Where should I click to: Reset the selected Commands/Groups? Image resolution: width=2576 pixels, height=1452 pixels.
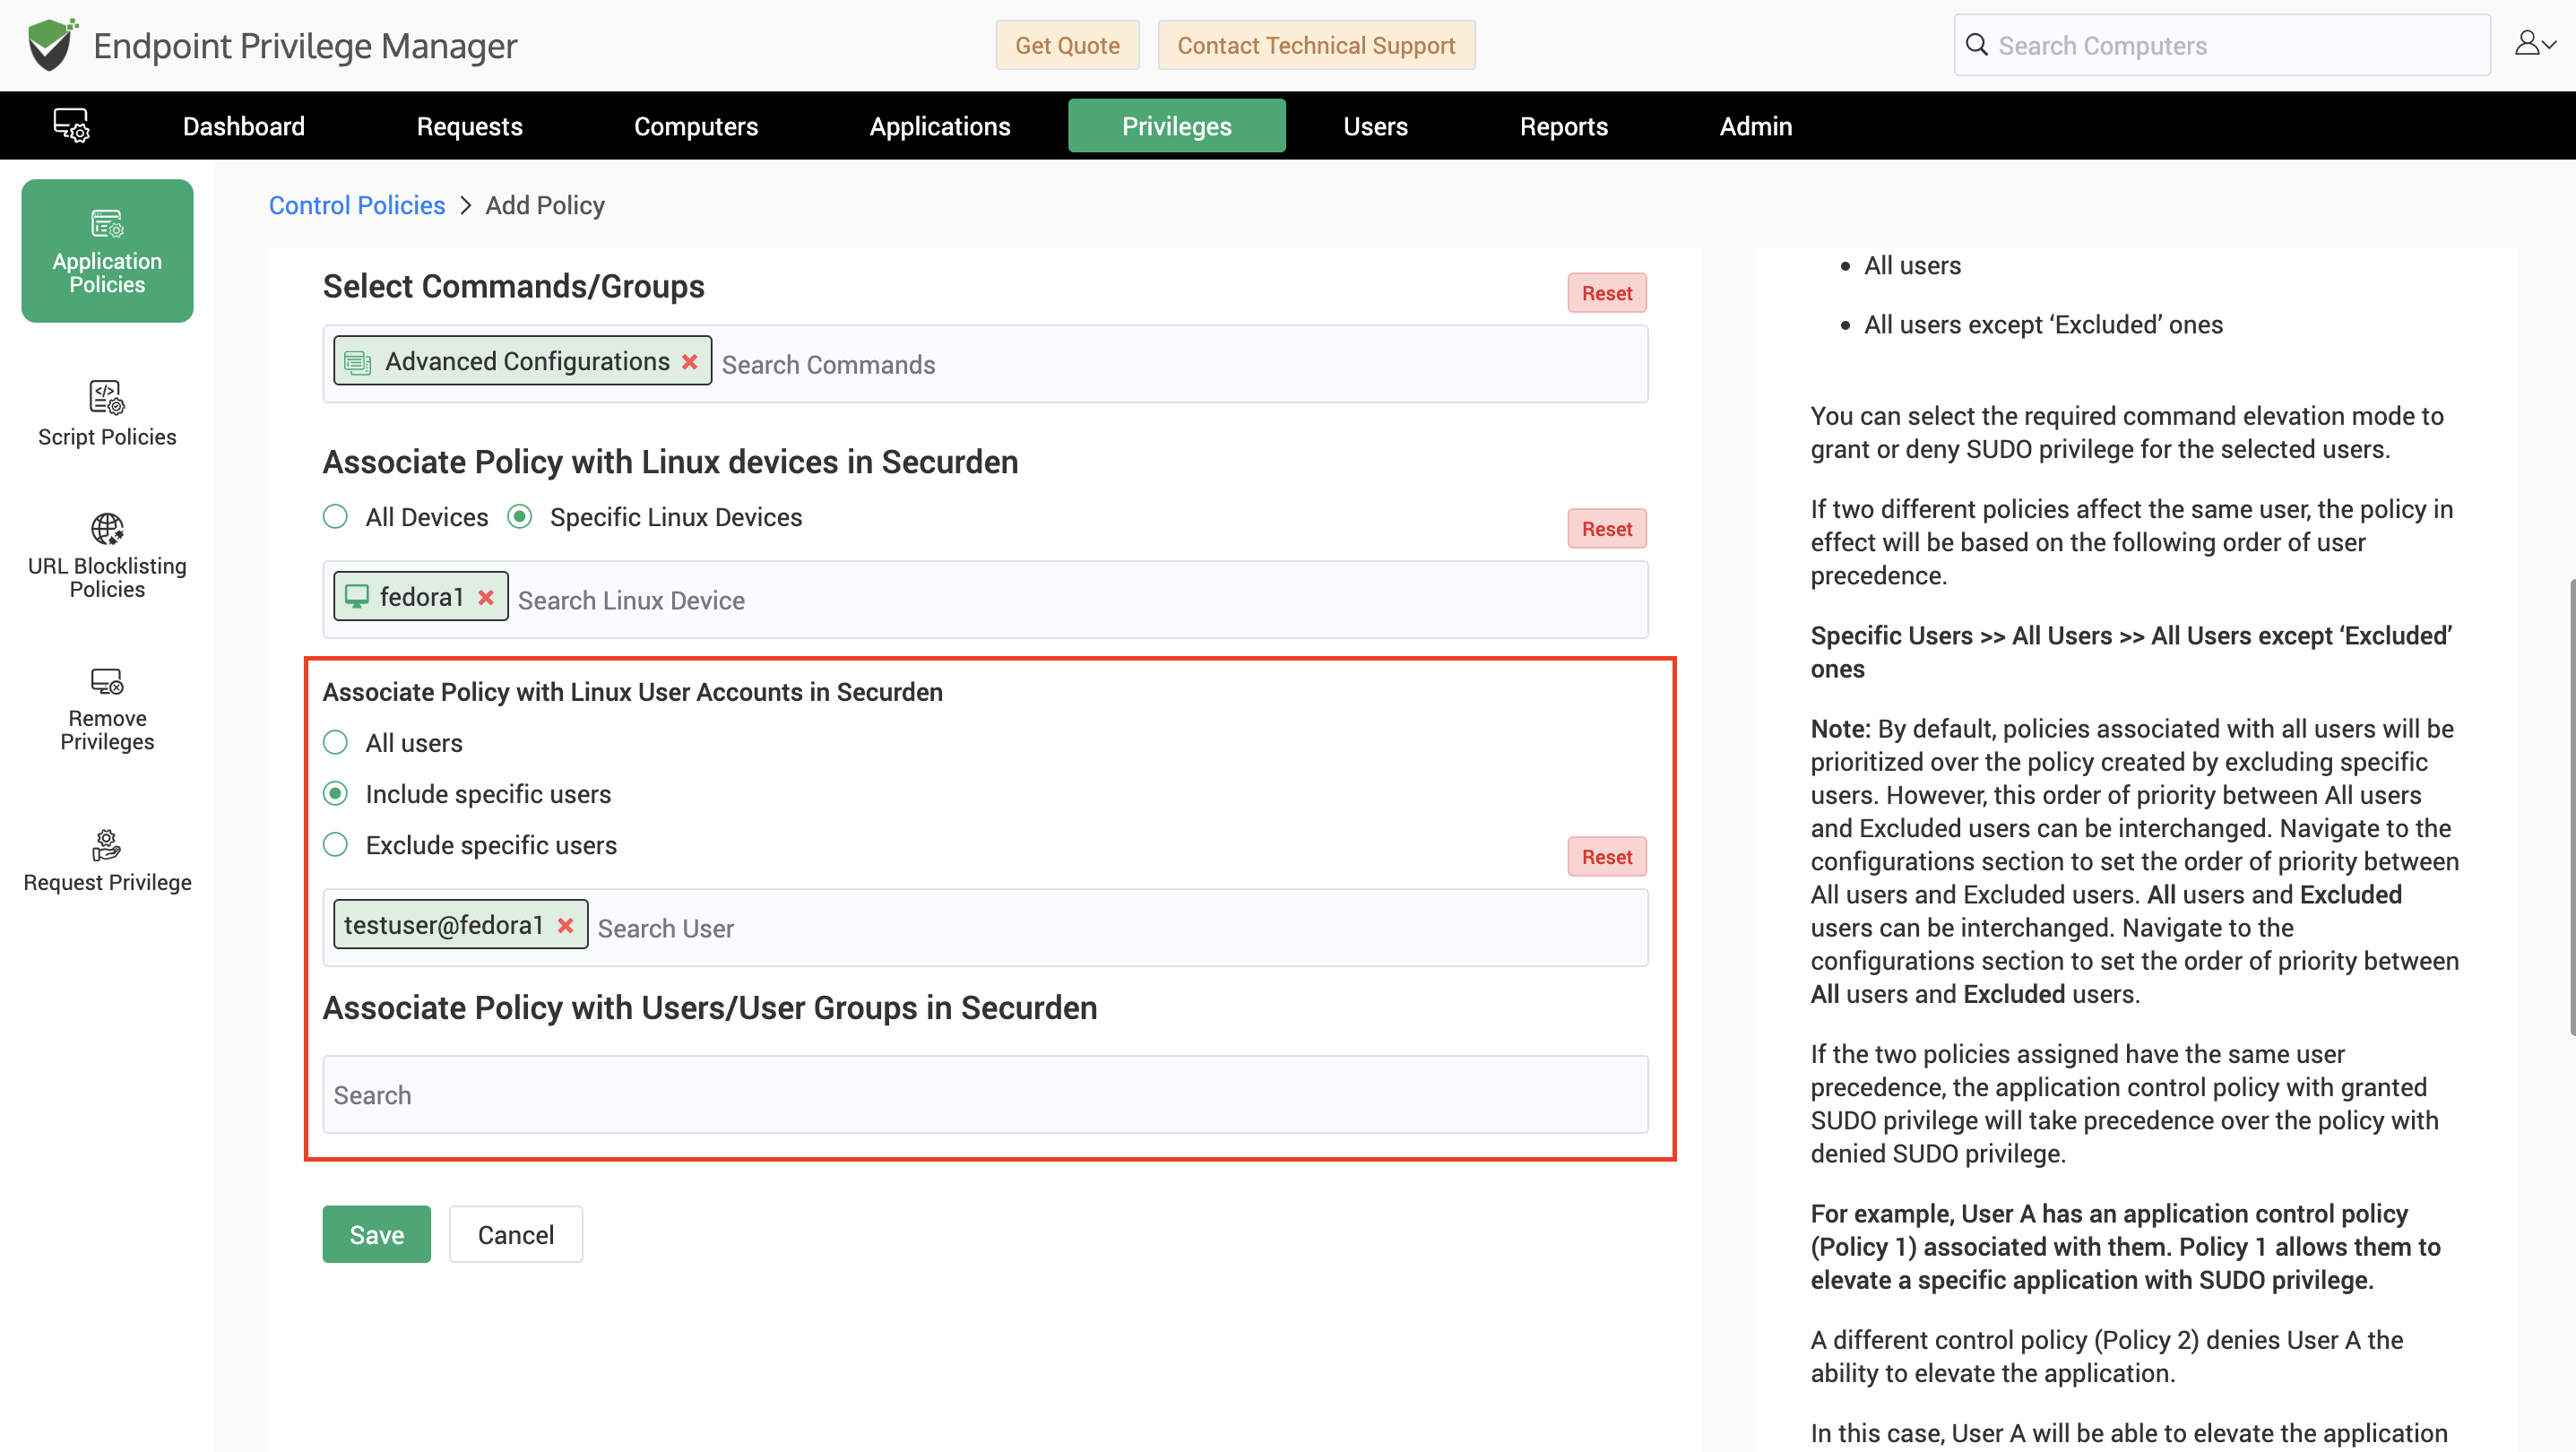pyautogui.click(x=1607, y=293)
